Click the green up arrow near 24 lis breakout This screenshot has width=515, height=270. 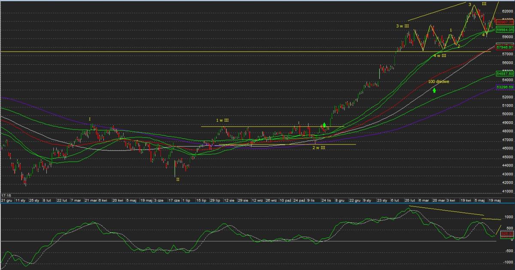point(325,125)
